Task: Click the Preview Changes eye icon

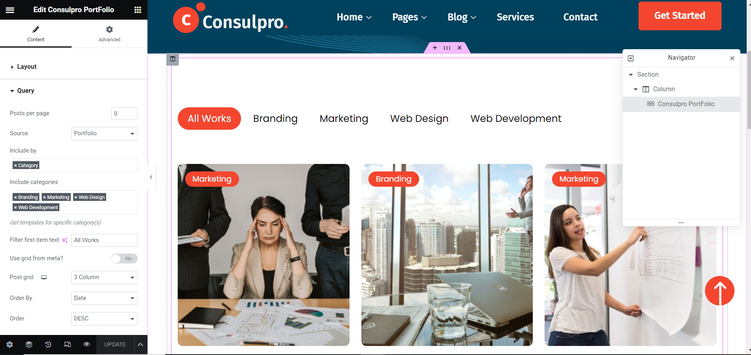Action: pyautogui.click(x=87, y=344)
